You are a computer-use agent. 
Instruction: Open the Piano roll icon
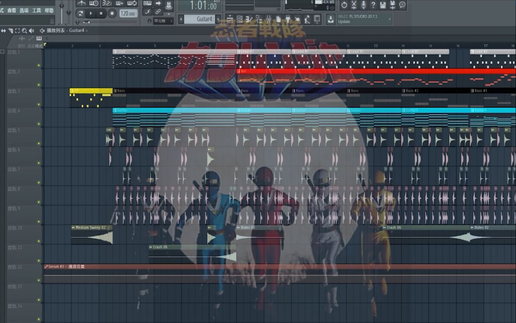pos(249,18)
